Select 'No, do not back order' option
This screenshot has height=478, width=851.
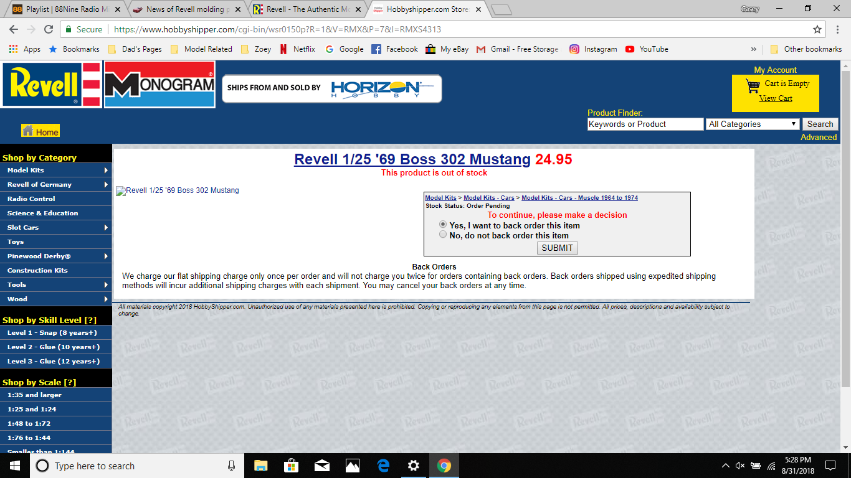[443, 235]
